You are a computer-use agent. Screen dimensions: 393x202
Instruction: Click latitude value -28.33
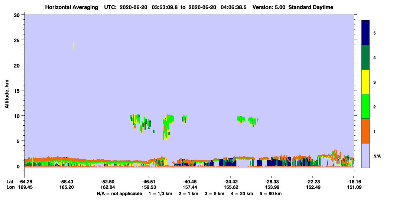pyautogui.click(x=271, y=182)
